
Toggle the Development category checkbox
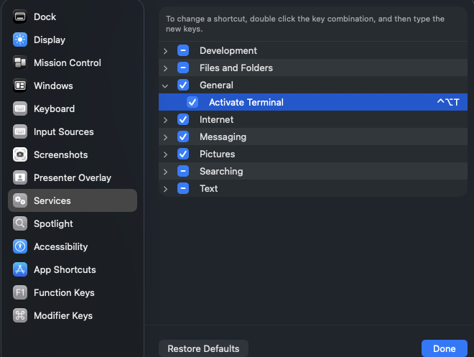point(183,50)
